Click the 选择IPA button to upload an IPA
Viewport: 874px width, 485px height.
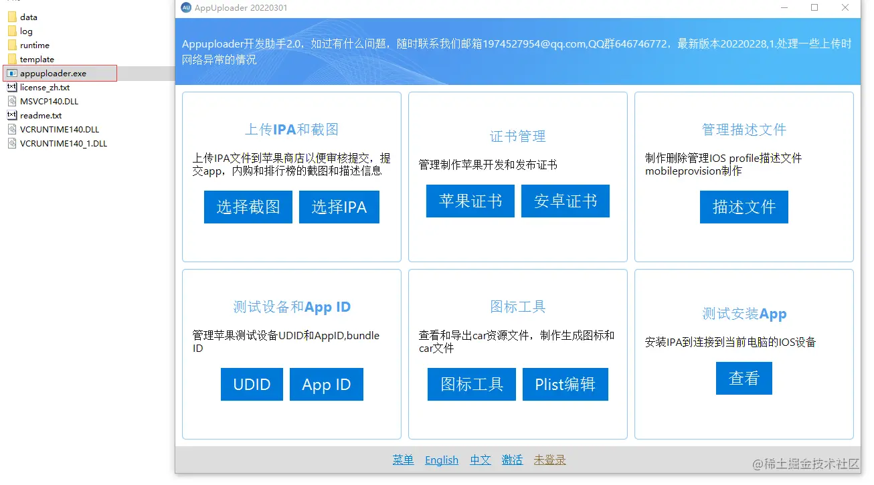pos(339,207)
